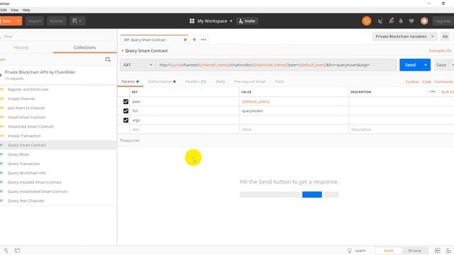Open new window dropdown icon in toolbar
Image resolution: width=454 pixels, height=255 pixels.
[x=77, y=21]
